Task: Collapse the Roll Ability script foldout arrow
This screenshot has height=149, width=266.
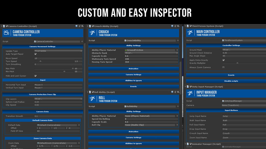Action: [x=87, y=92]
